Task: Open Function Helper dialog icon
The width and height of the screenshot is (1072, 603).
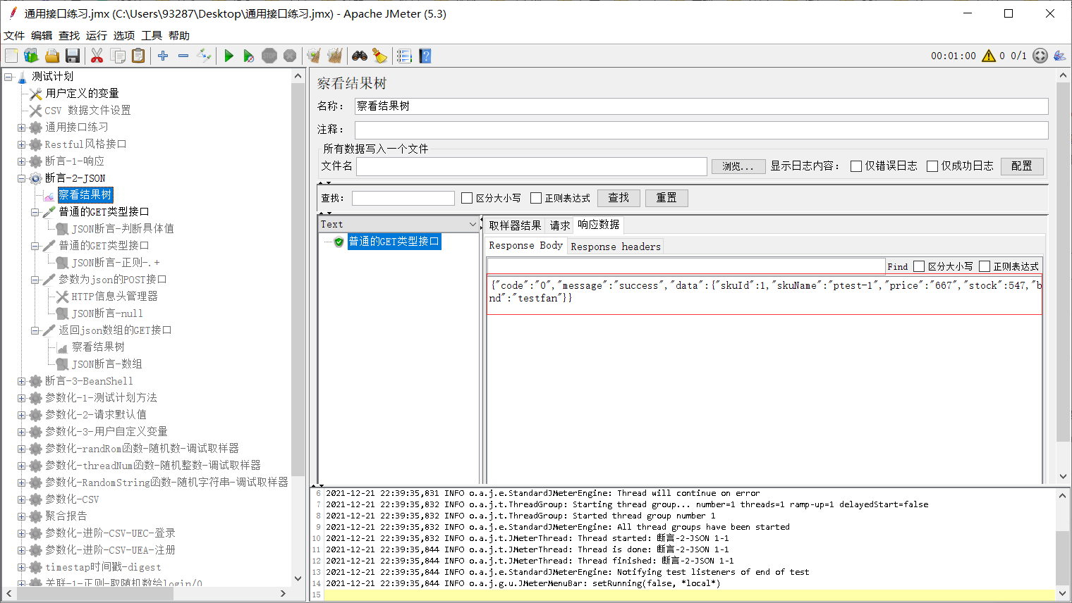Action: coord(404,56)
